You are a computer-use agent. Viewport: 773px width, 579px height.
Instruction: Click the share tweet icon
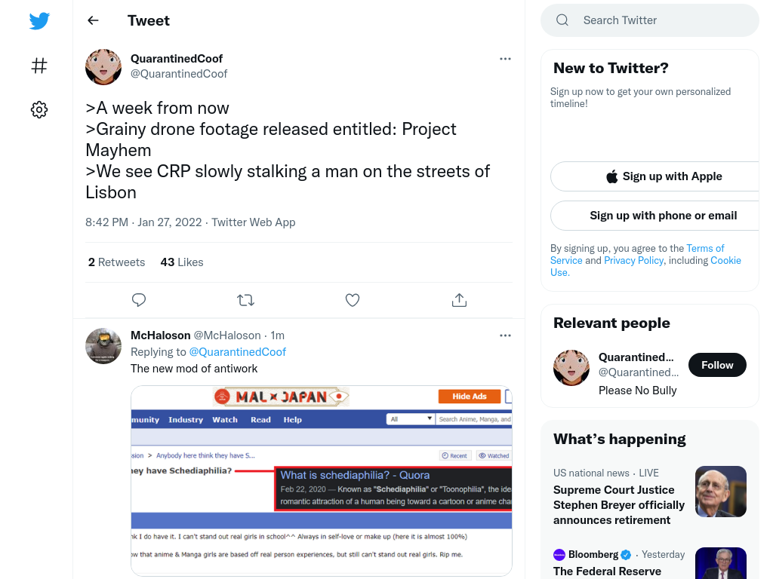[460, 300]
